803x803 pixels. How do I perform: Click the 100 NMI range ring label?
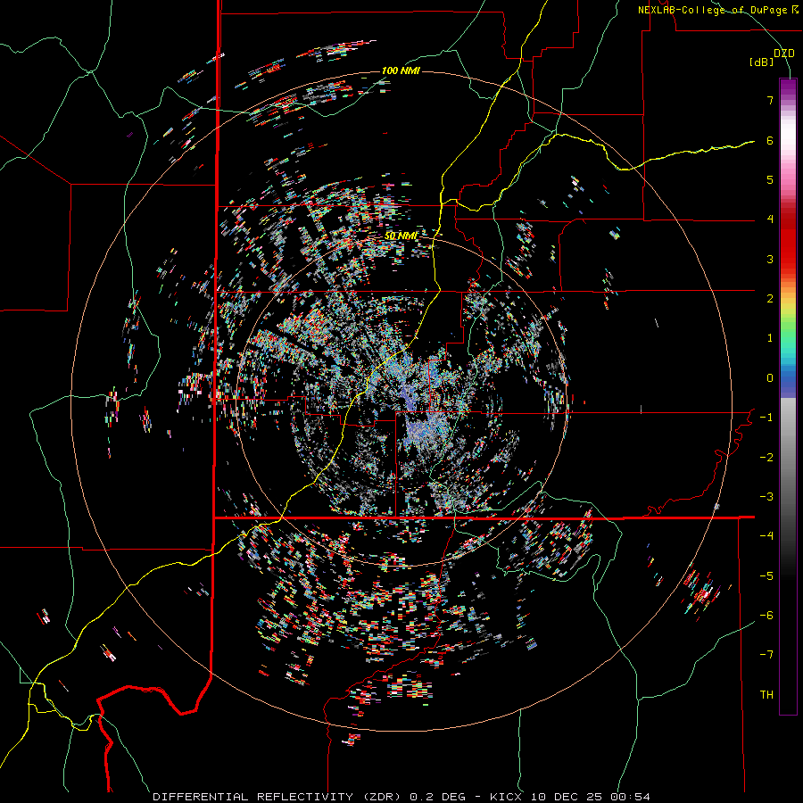401,70
